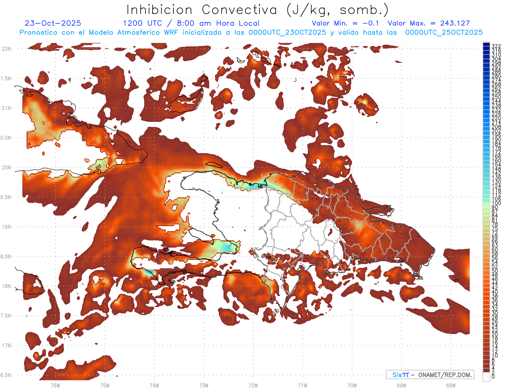Click the latitude label "1.5N"

click(x=6, y=78)
